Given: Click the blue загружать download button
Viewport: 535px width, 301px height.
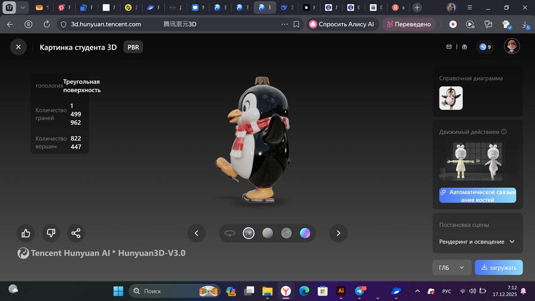Looking at the screenshot, I should (499, 268).
